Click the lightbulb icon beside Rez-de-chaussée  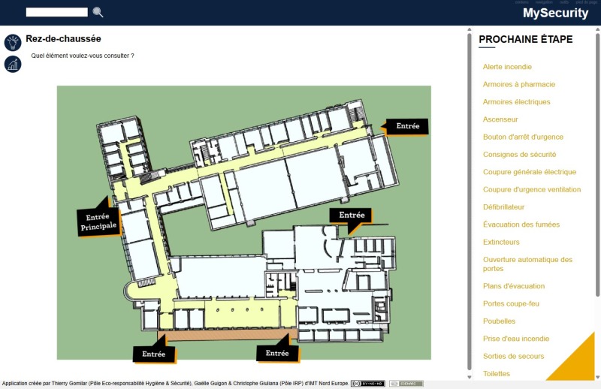tap(12, 42)
